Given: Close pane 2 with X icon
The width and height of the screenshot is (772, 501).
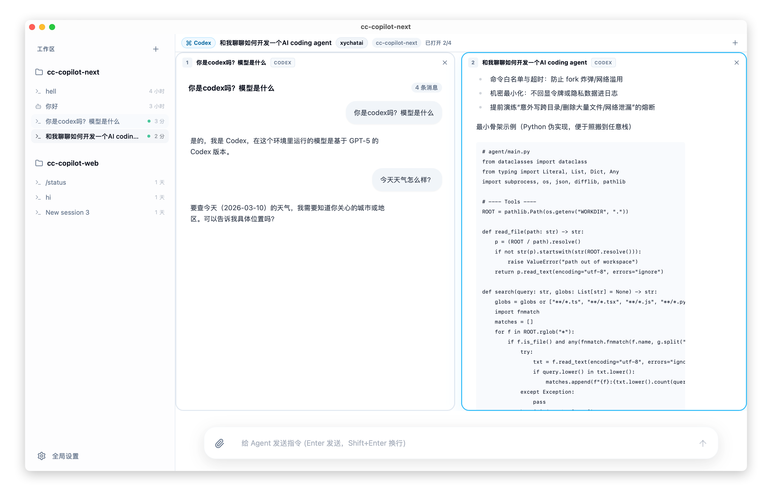Looking at the screenshot, I should click(736, 63).
